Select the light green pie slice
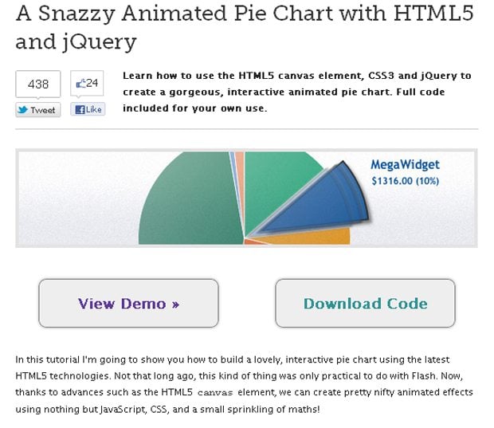This screenshot has width=494, height=428. (277, 186)
